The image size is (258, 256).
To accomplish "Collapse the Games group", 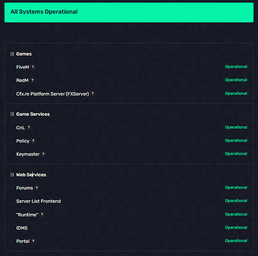I will (x=12, y=54).
